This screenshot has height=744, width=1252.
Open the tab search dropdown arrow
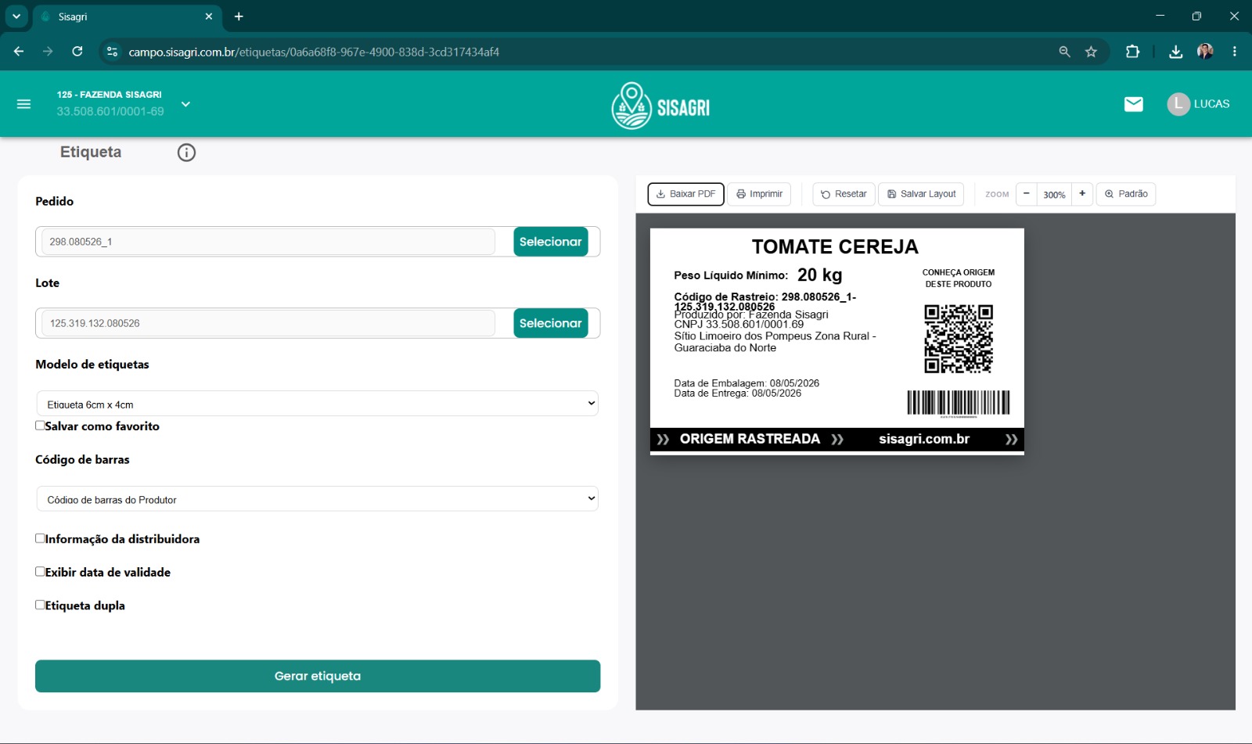click(x=16, y=16)
